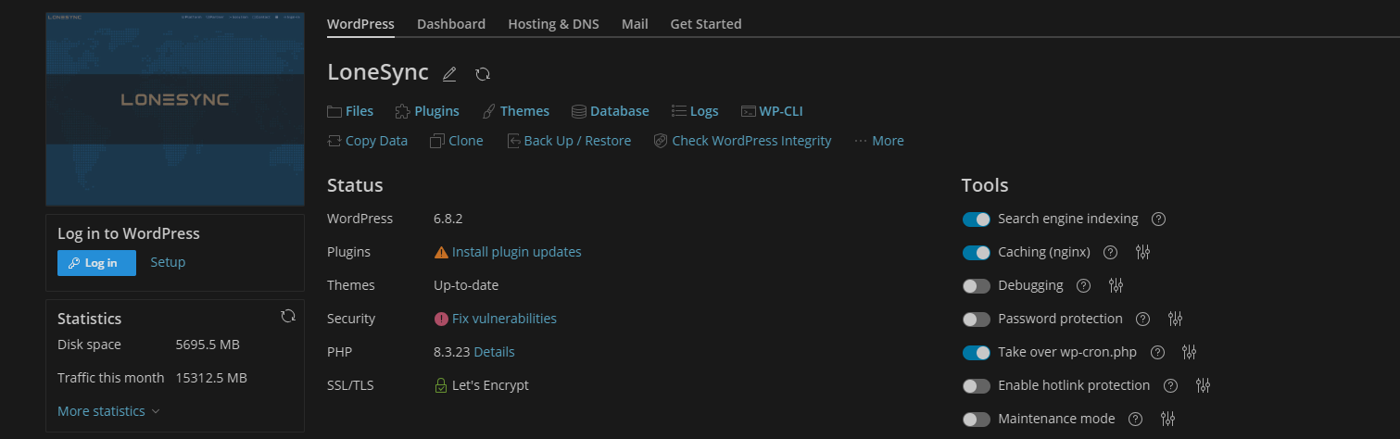Switch to the WordPress tab
Viewport: 1400px width, 439px height.
tap(360, 24)
